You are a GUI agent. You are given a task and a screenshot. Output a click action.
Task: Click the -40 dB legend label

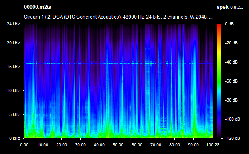click(x=231, y=62)
